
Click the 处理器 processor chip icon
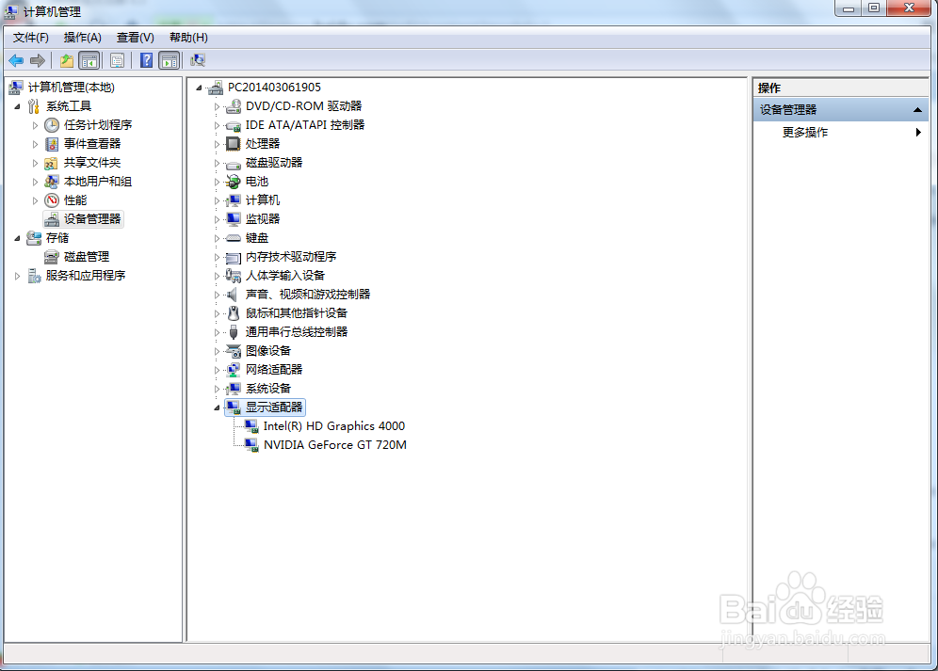[x=234, y=144]
